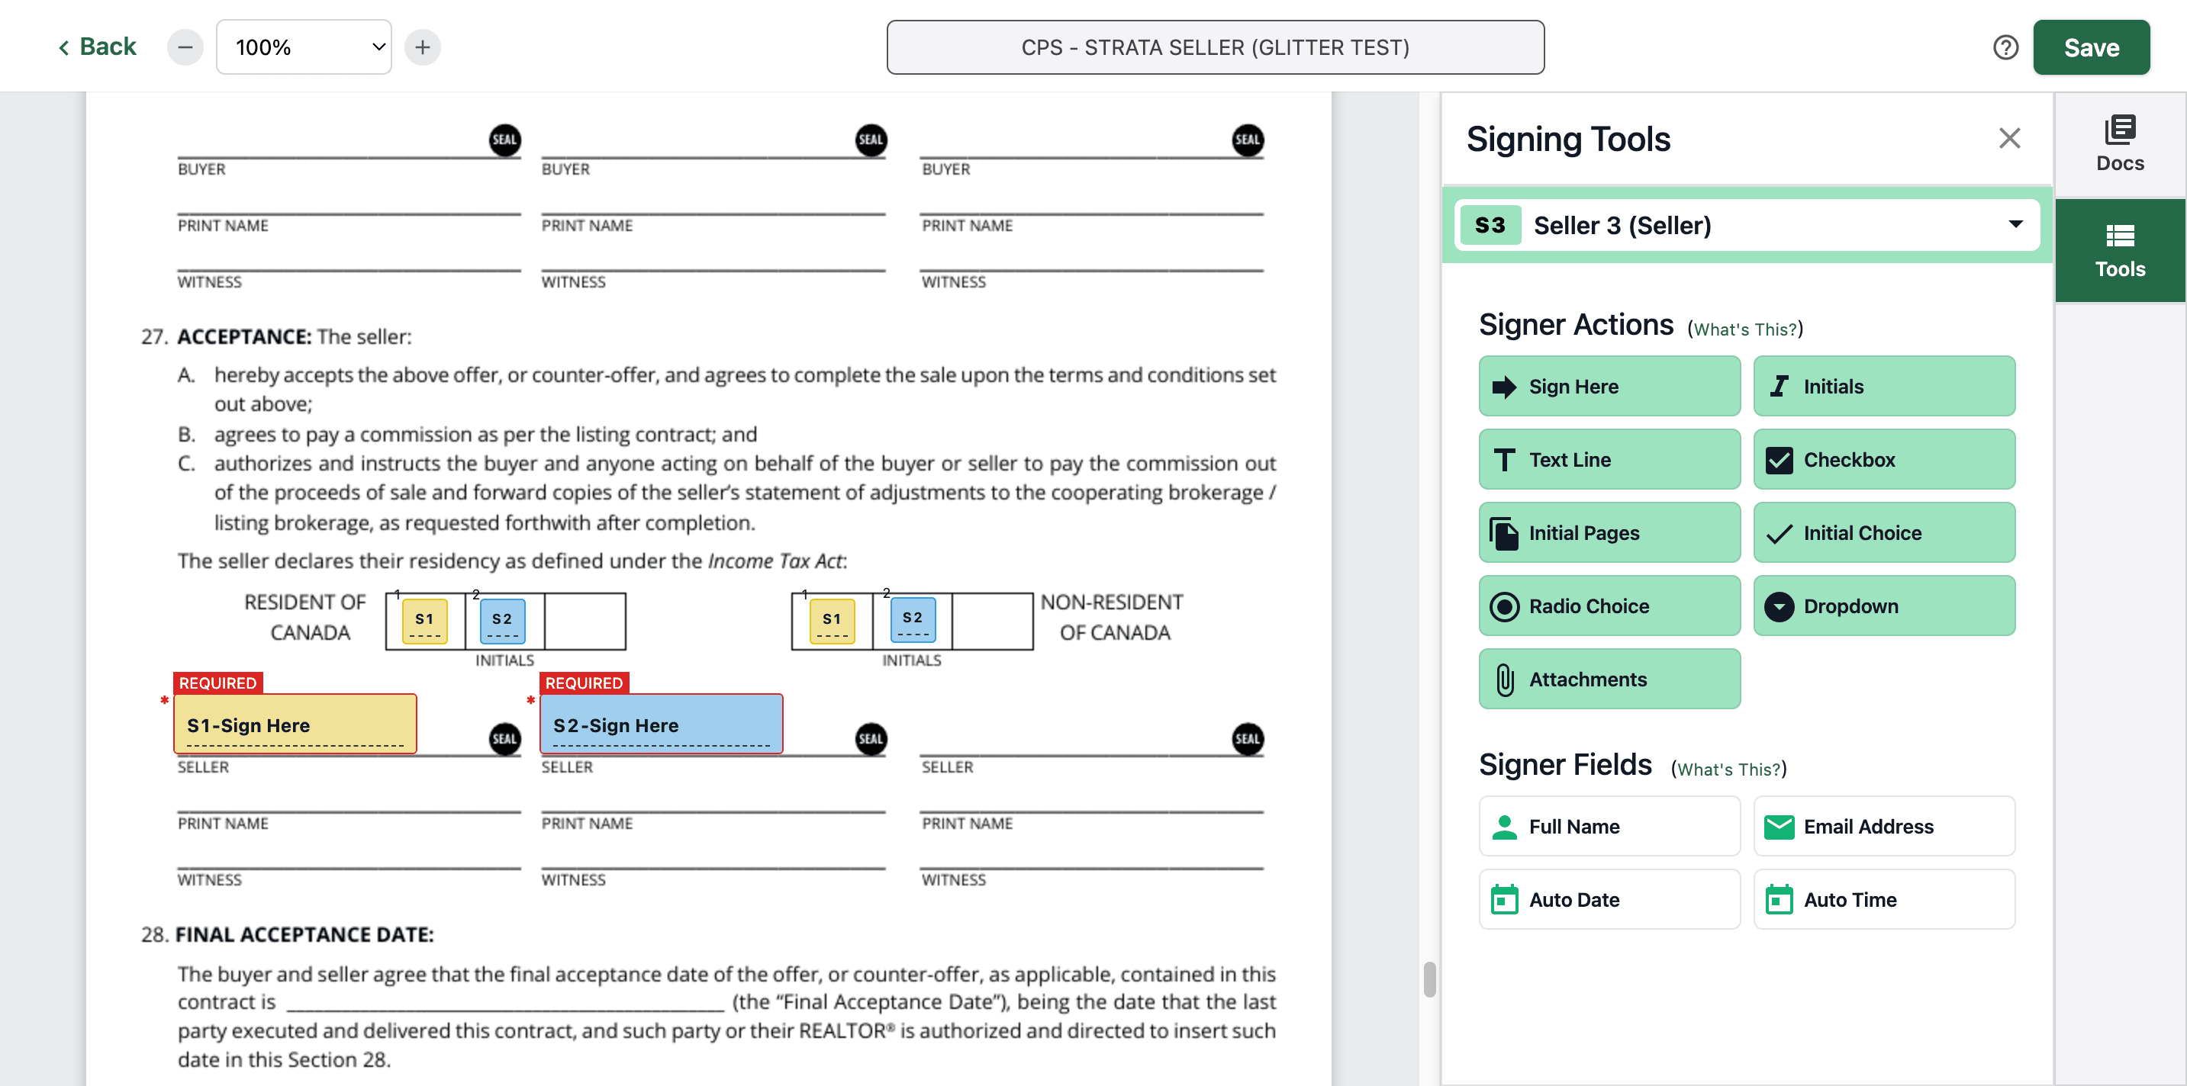Add an Attachments field
The image size is (2187, 1086).
click(1609, 679)
